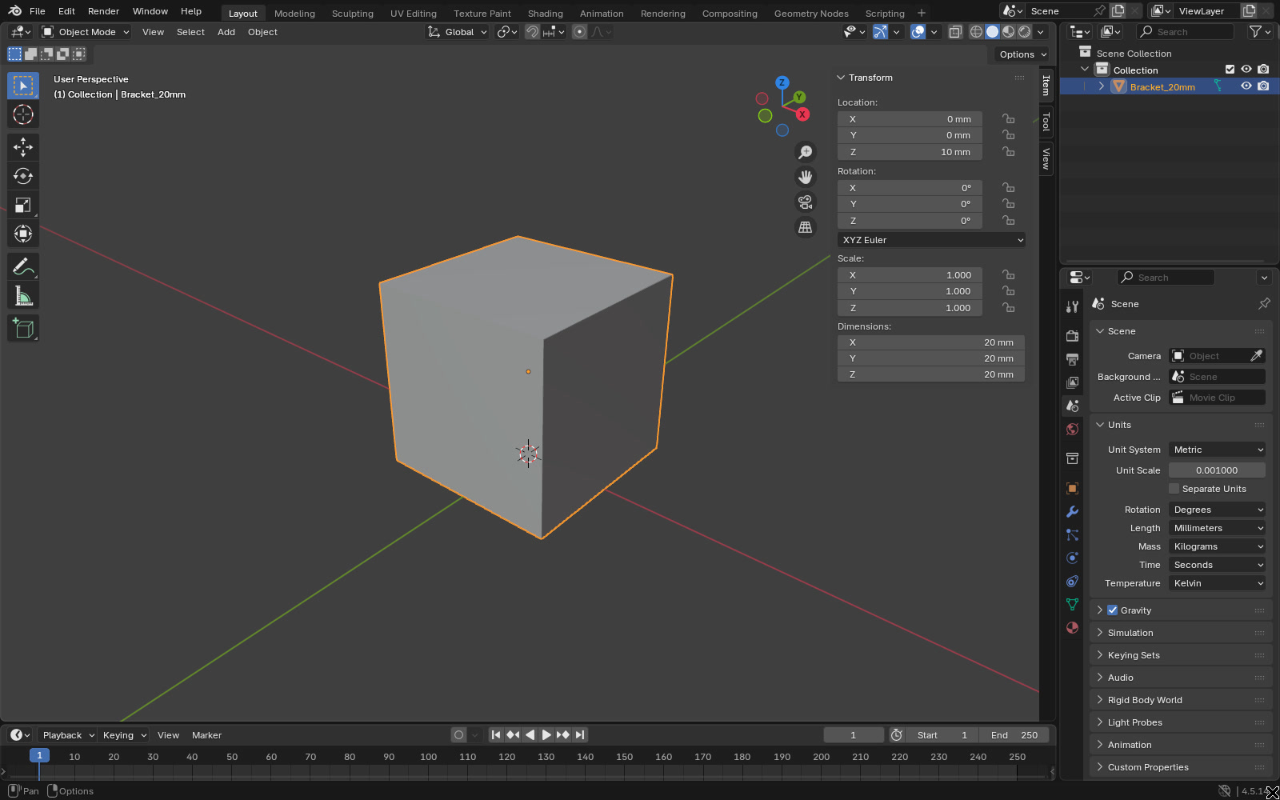Switch to the Sculpting workspace tab
Screen dimensions: 1280x800
click(x=352, y=13)
